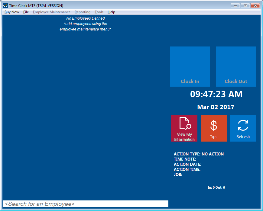Click the ACTION DATE label
Viewport: 263px width, 211px height.
pos(187,164)
